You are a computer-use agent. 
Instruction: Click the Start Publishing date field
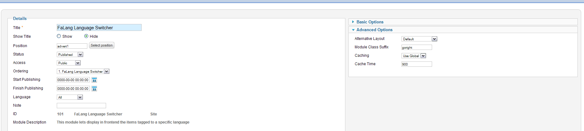(x=73, y=80)
